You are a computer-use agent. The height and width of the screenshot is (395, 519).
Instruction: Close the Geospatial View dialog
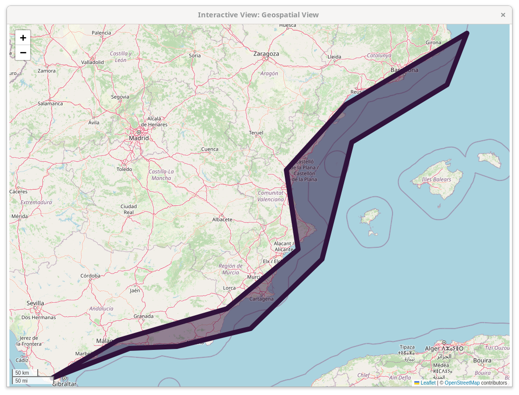point(503,15)
